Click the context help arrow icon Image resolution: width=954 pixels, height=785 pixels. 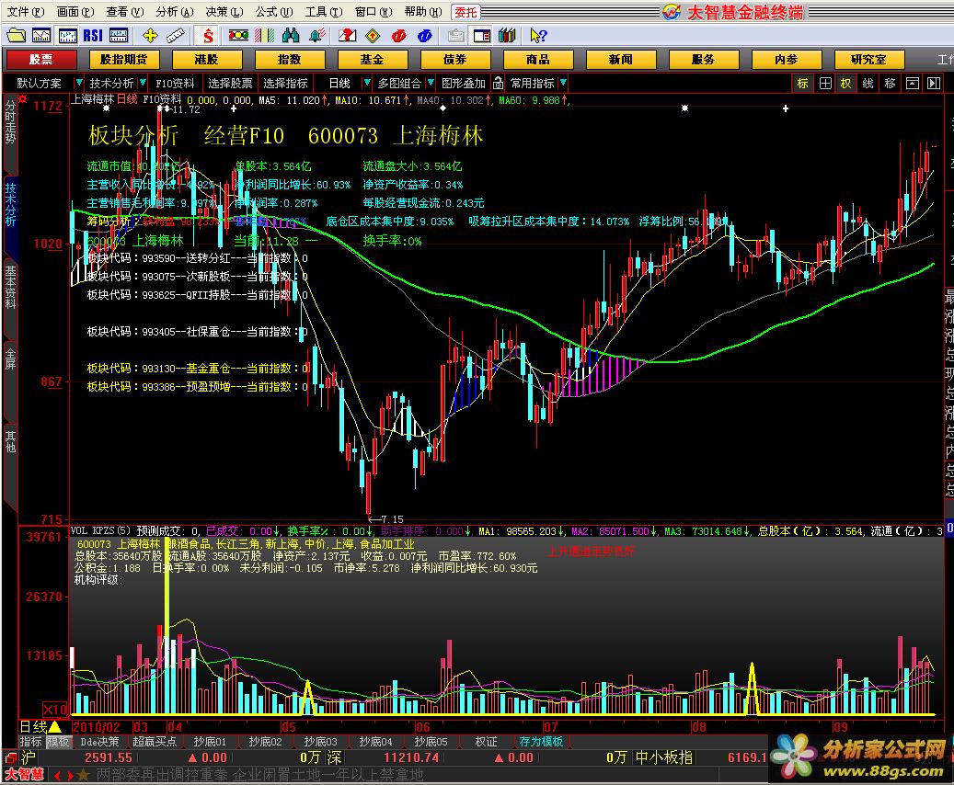(538, 36)
